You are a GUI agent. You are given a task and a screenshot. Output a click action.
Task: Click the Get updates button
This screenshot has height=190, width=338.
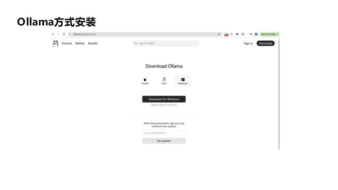coord(164,141)
